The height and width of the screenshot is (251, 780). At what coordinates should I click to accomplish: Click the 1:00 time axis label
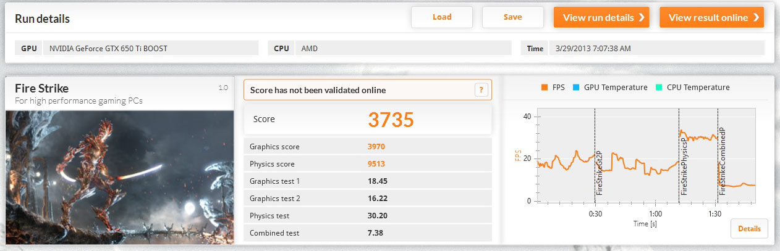(655, 214)
